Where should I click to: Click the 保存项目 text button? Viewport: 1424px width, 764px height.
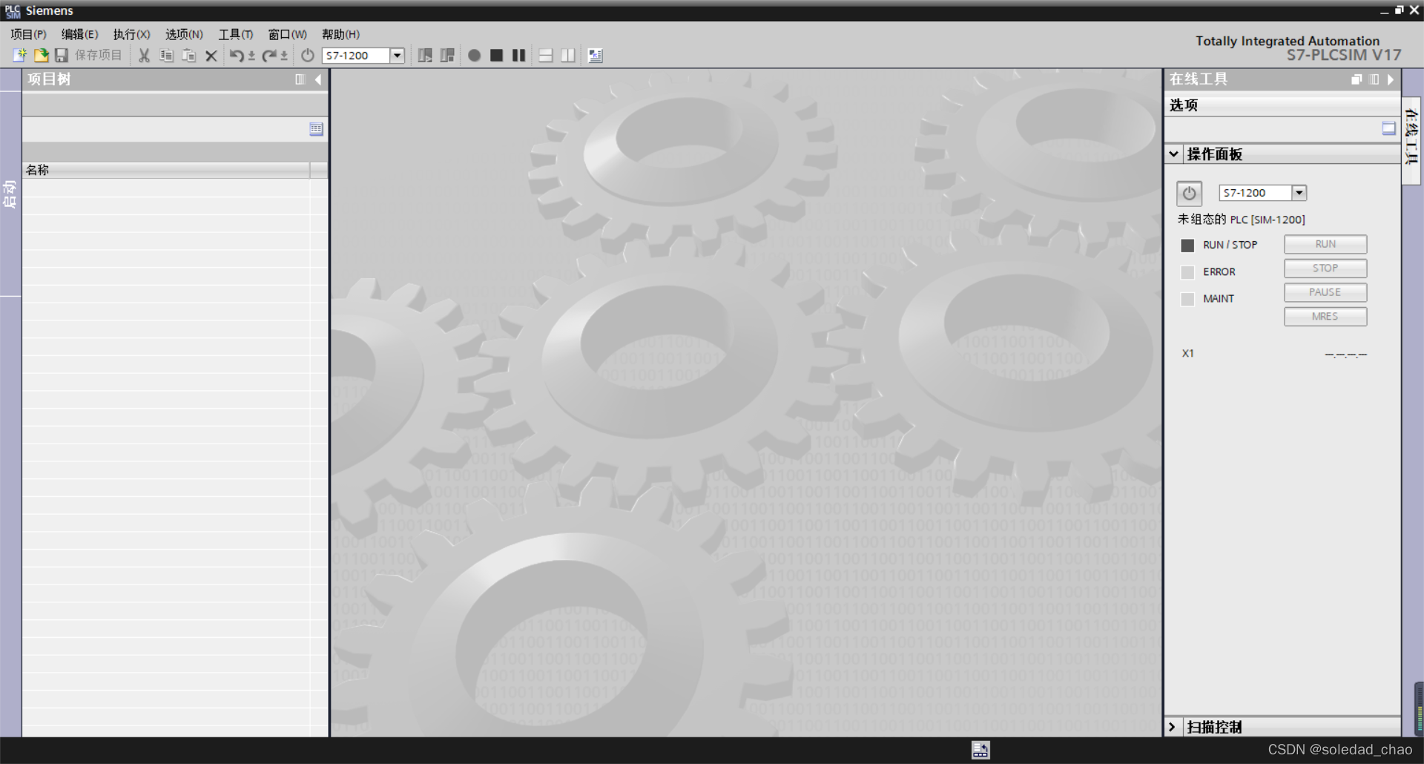pos(98,56)
